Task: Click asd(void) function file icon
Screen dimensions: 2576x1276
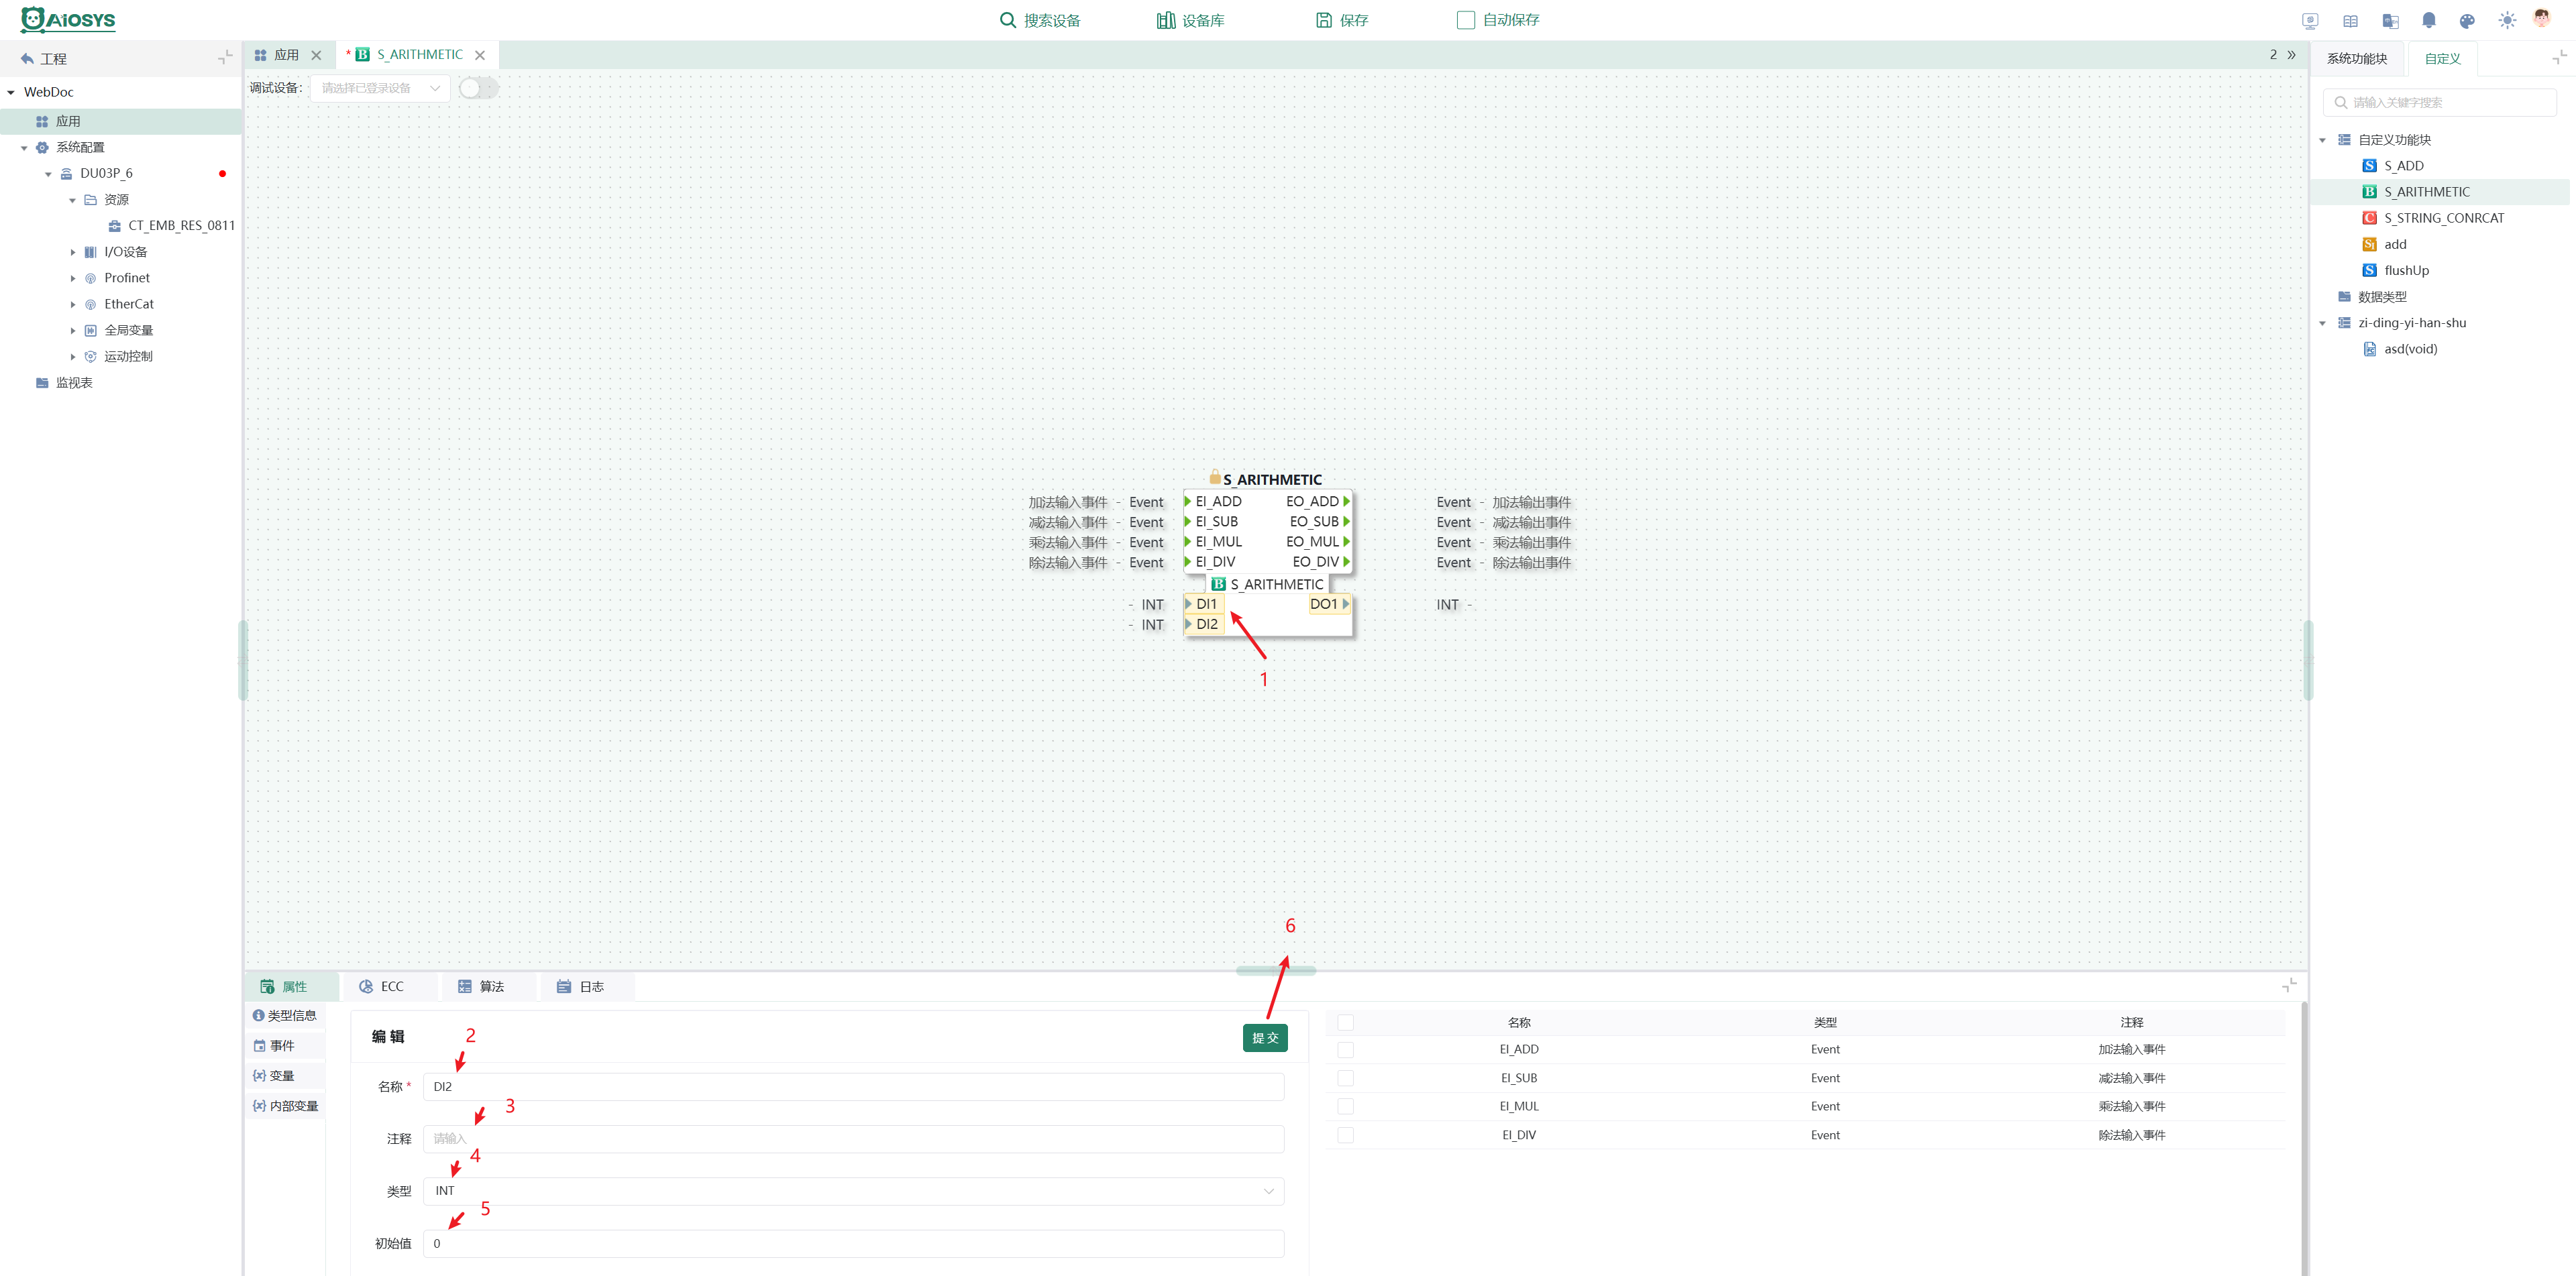Action: coord(2369,349)
